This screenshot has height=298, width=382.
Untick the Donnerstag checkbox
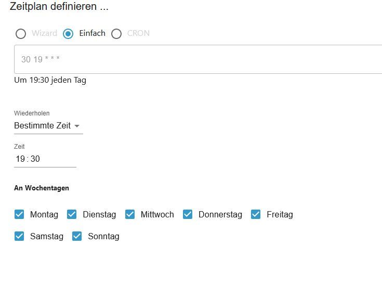tap(188, 214)
